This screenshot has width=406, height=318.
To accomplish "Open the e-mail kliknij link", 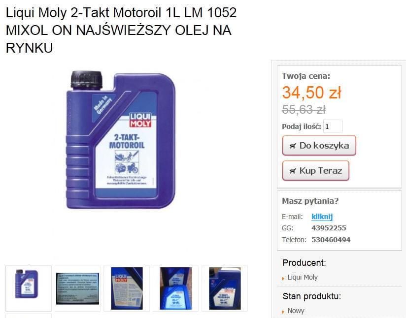I will pyautogui.click(x=322, y=216).
